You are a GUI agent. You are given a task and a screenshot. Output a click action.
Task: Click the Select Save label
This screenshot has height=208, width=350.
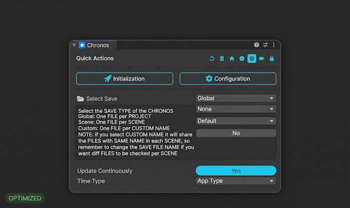click(x=101, y=99)
